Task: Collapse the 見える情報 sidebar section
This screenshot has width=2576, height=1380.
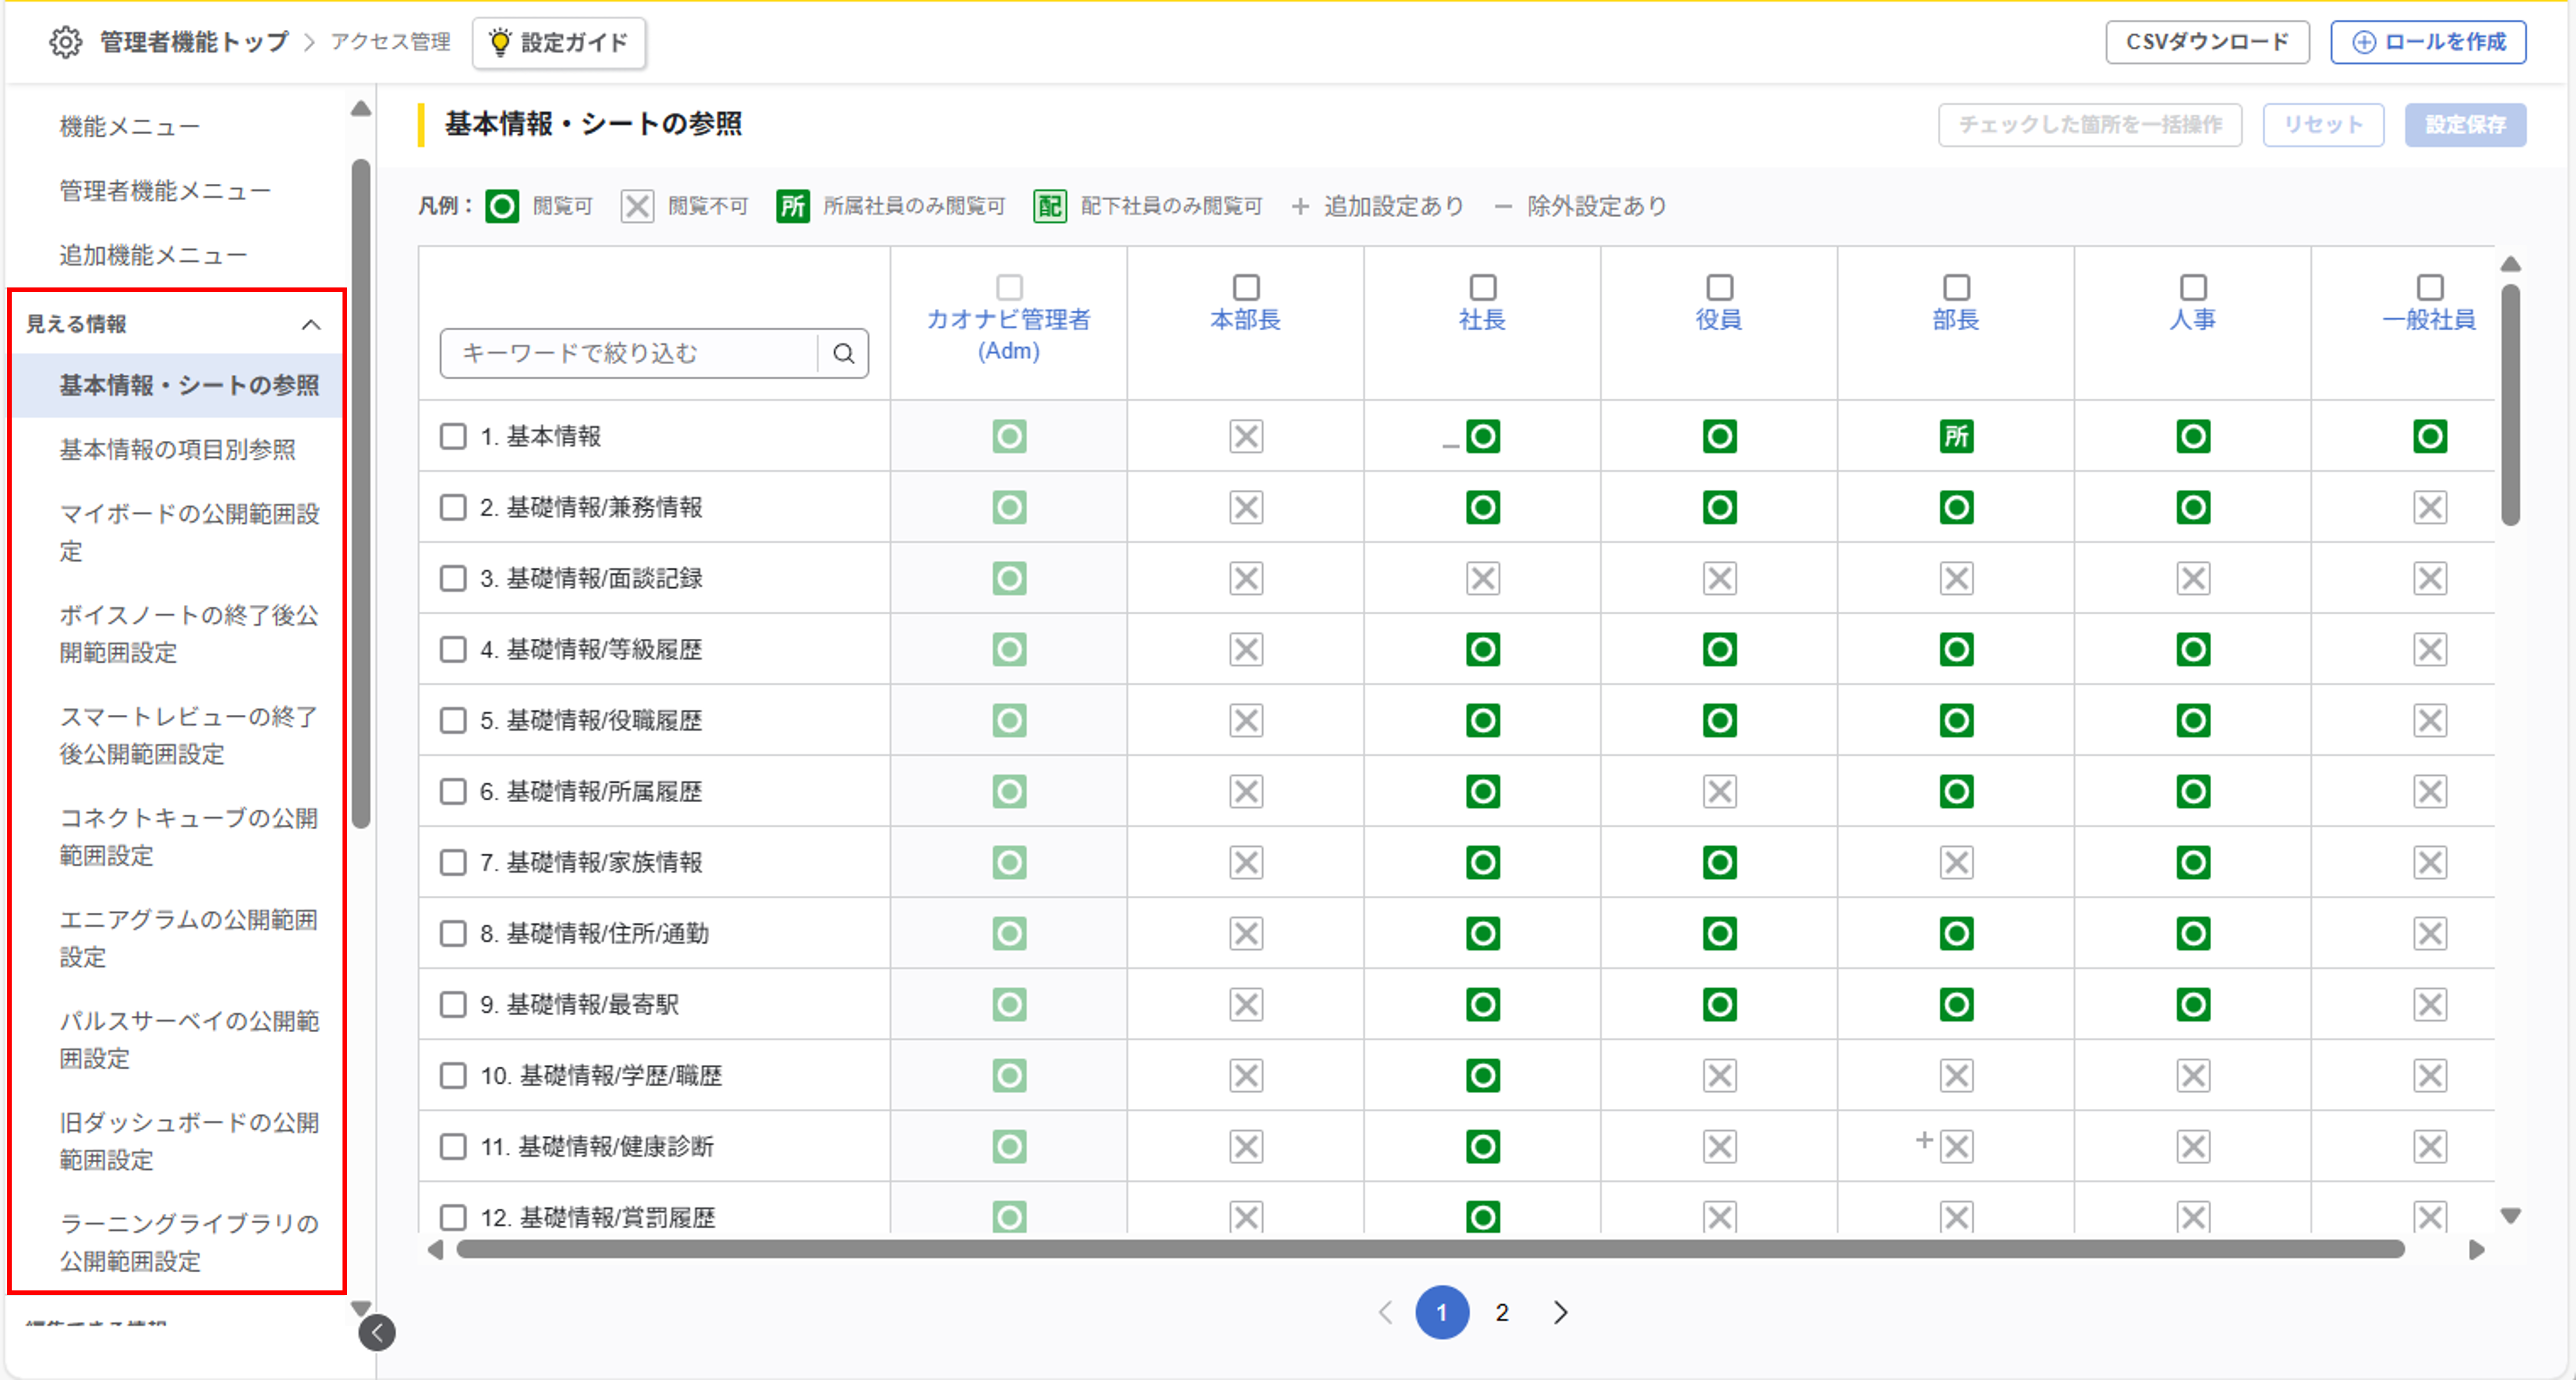Action: [311, 324]
